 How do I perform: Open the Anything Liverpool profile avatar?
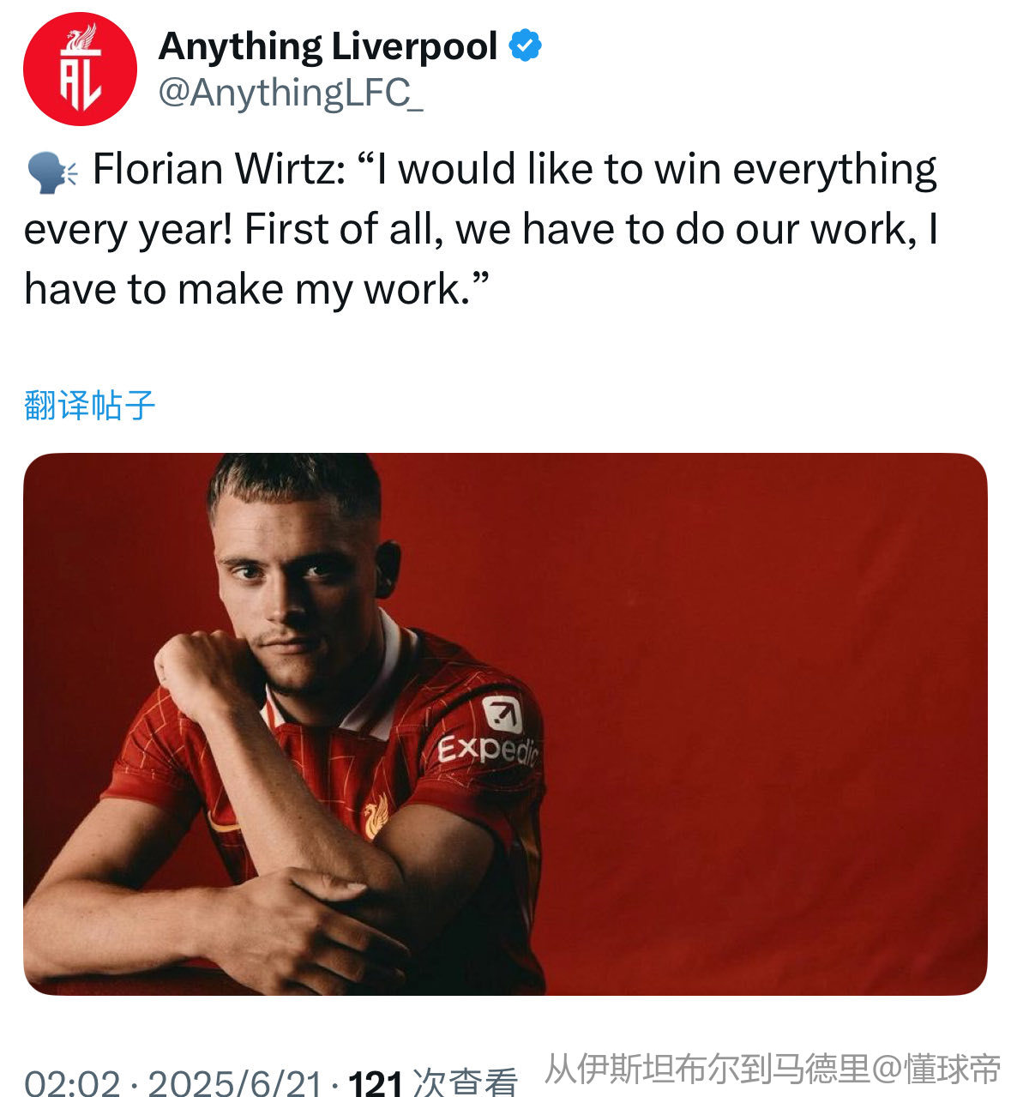tap(80, 69)
